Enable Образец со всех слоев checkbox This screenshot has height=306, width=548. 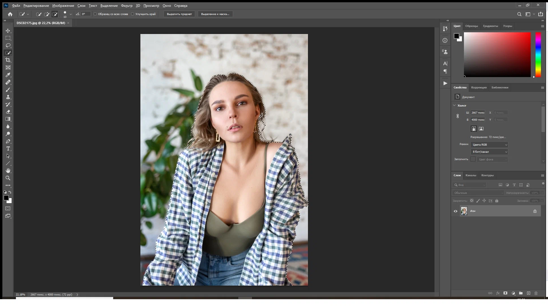(95, 14)
